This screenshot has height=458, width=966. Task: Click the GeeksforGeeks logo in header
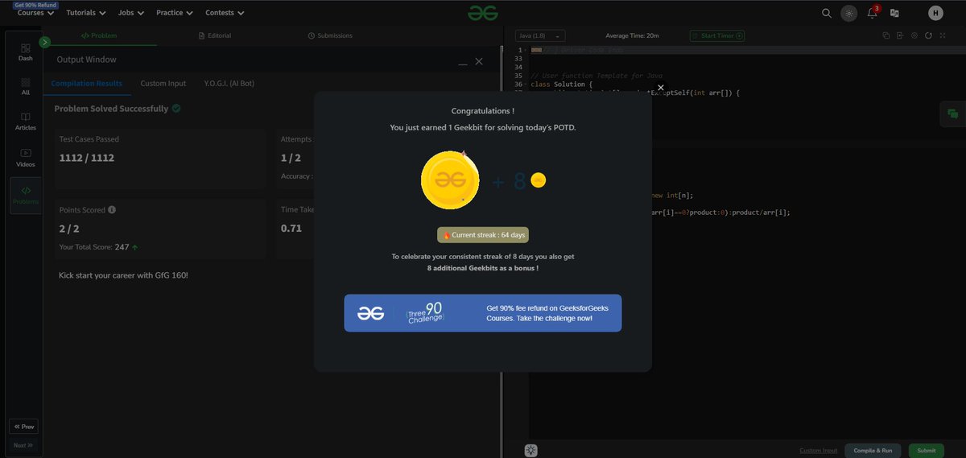pos(483,13)
